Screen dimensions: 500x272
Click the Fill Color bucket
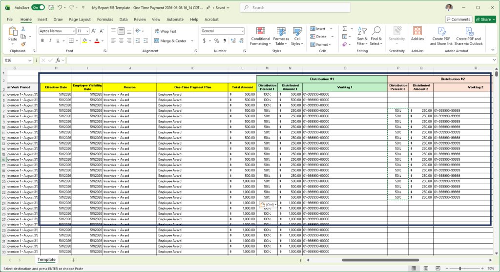[x=84, y=41]
